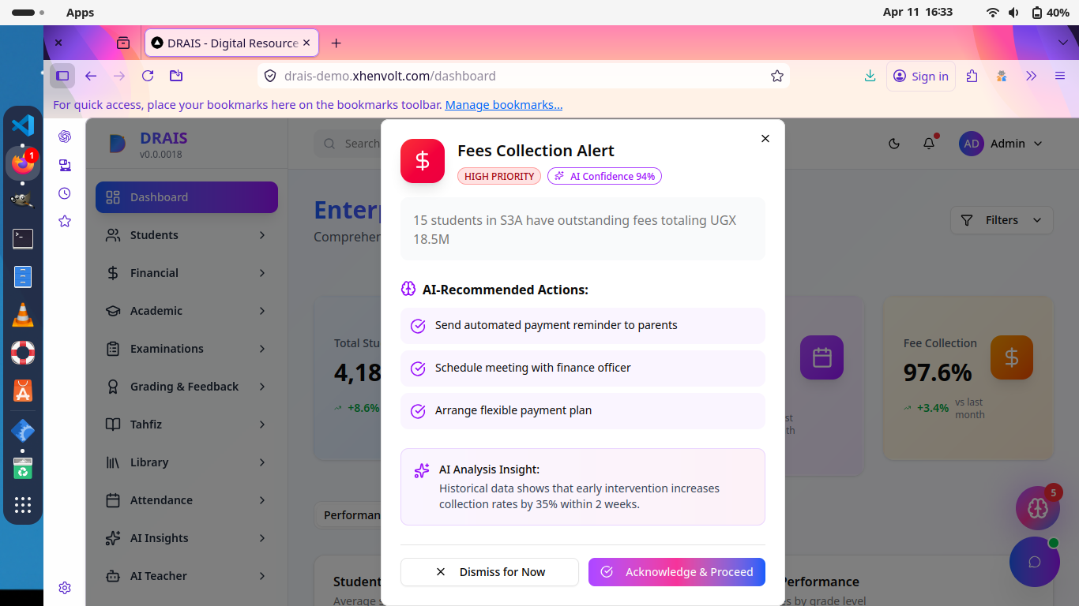
Task: Click the Financial dollar sidebar icon
Action: 113,273
